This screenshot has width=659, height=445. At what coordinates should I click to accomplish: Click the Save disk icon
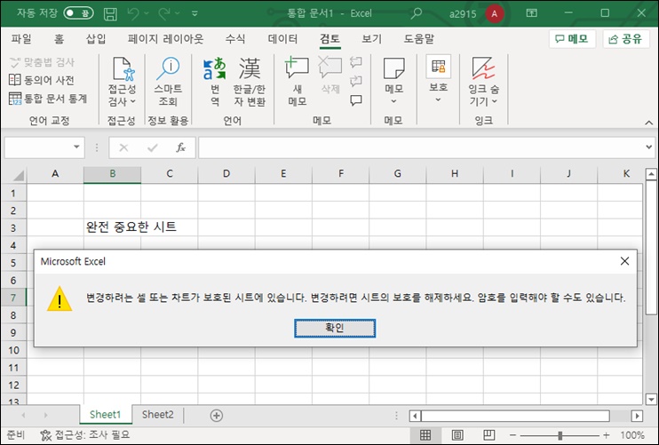110,13
